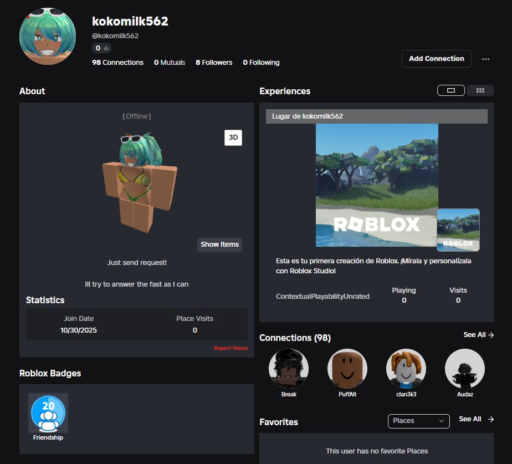Open clan3k3's profile avatar
The image size is (512, 464).
406,368
